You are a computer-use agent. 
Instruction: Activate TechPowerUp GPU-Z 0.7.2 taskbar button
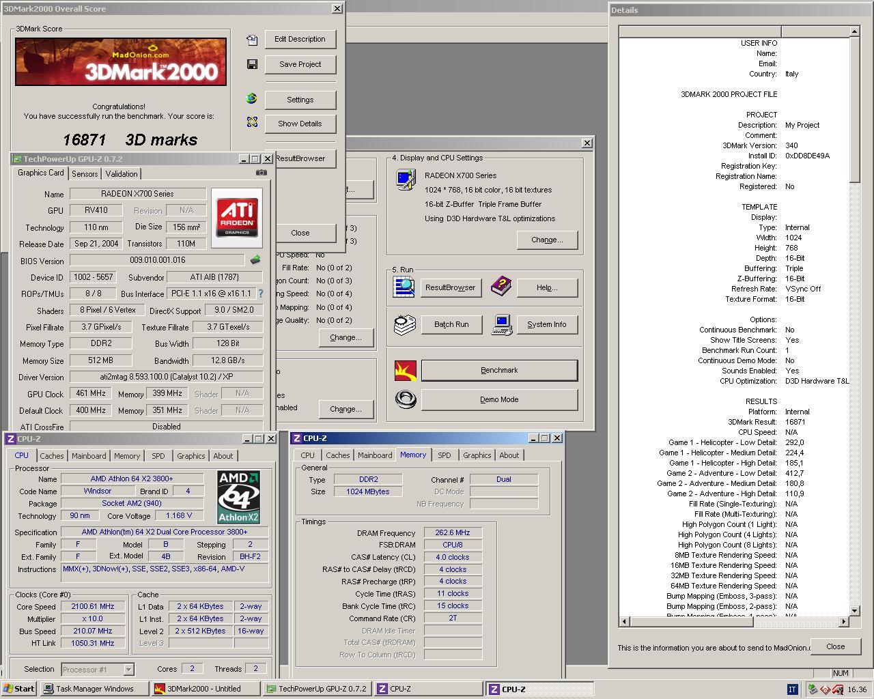coord(318,689)
